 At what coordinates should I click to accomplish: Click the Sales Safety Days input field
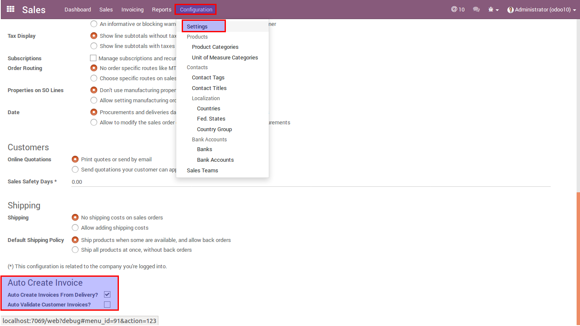coord(310,182)
